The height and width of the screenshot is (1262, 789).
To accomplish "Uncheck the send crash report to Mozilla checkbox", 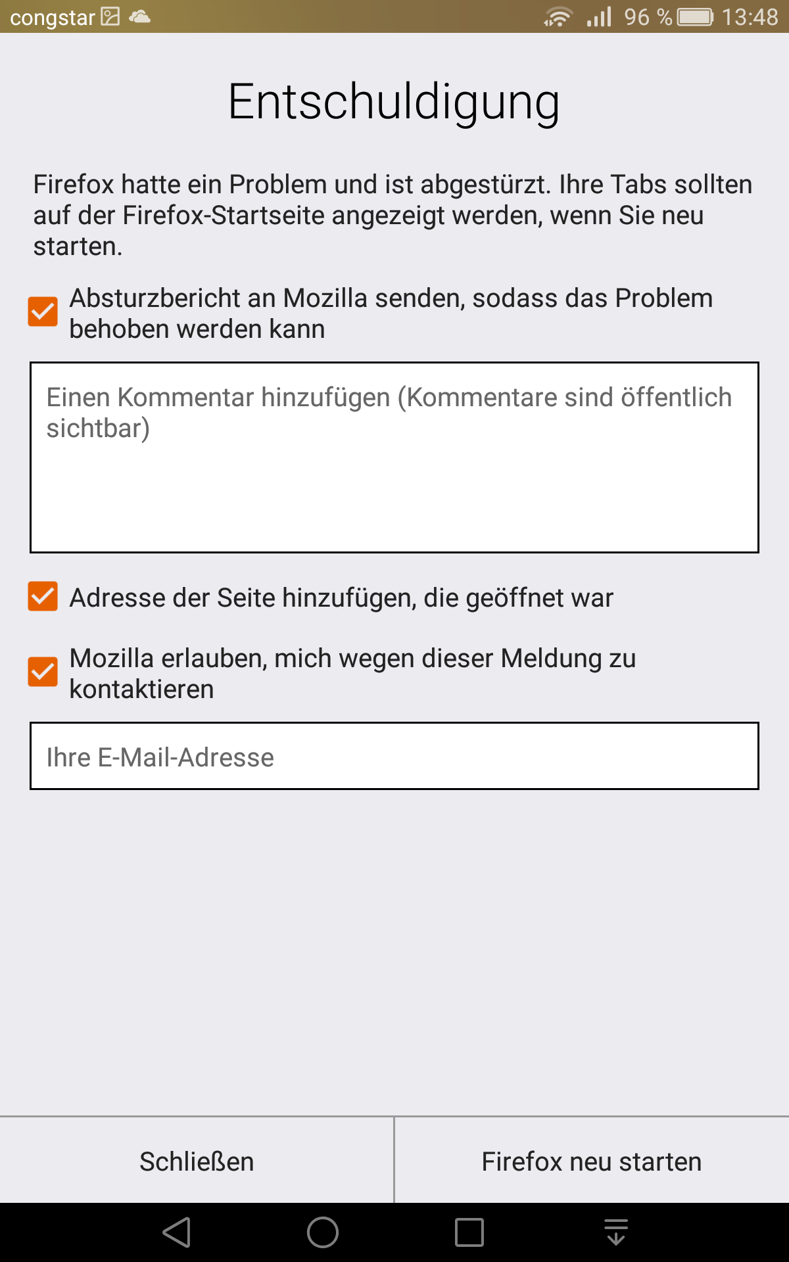I will (43, 312).
